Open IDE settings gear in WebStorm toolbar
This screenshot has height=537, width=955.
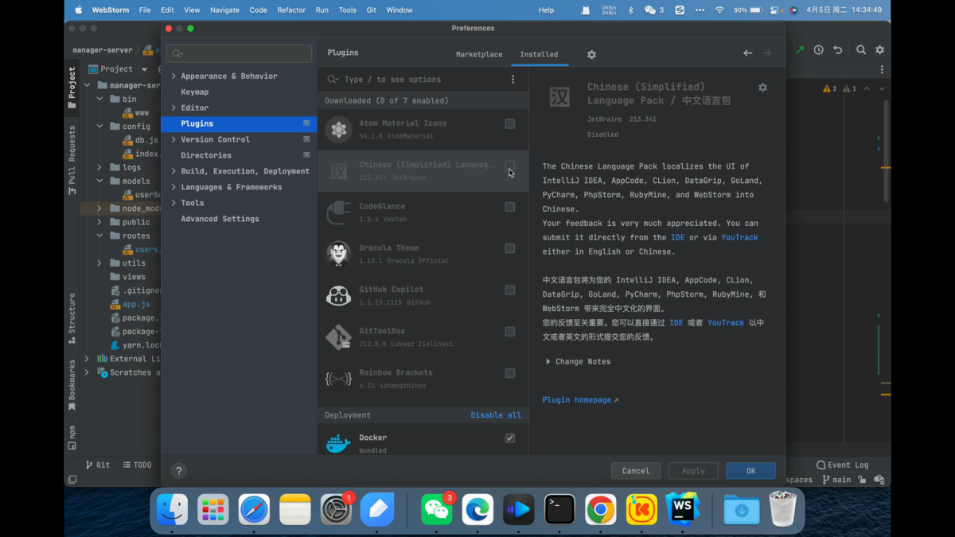(879, 50)
